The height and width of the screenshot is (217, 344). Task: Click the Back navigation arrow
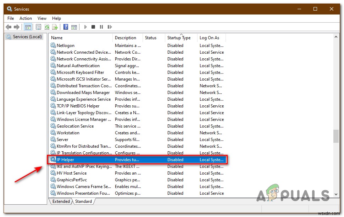click(9, 27)
